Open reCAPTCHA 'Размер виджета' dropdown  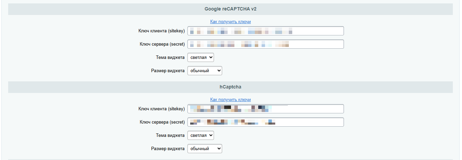[x=205, y=71]
